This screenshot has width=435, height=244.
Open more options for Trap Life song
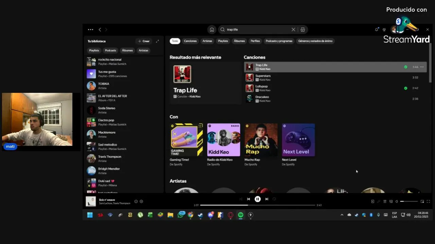422,67
